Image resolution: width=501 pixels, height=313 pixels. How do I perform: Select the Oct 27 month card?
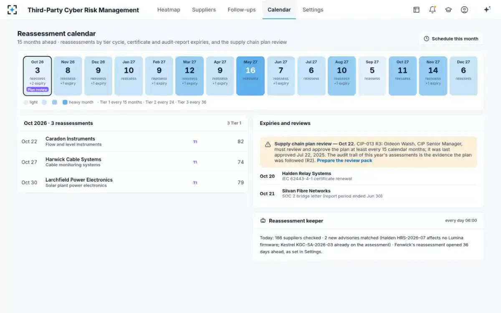[402, 76]
